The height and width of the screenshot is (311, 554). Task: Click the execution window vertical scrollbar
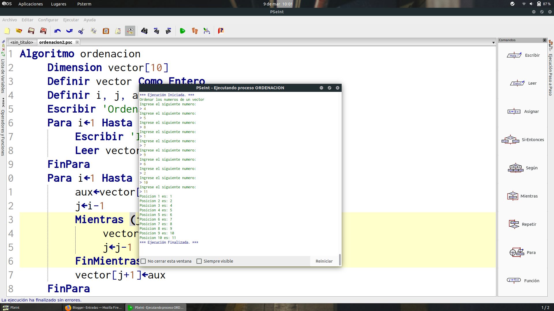click(x=340, y=259)
